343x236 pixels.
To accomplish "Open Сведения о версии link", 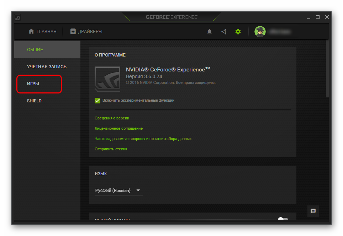I will (x=112, y=118).
